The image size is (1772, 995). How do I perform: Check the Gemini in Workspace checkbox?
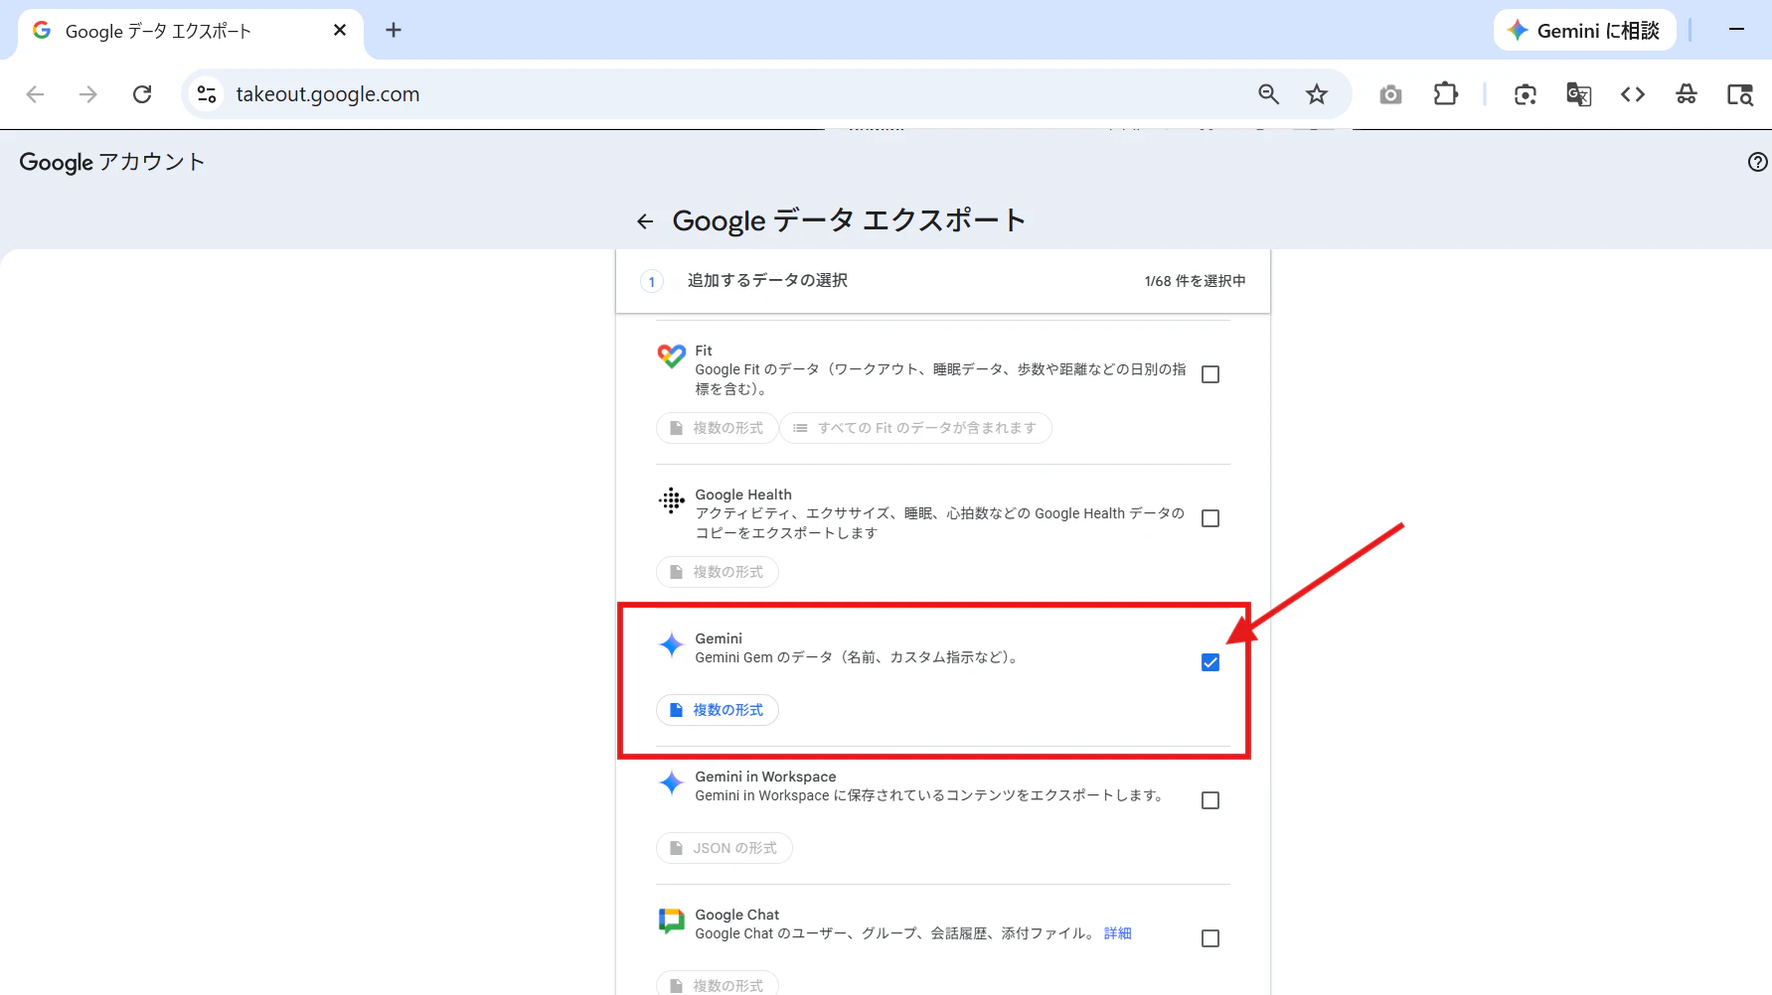coord(1210,800)
